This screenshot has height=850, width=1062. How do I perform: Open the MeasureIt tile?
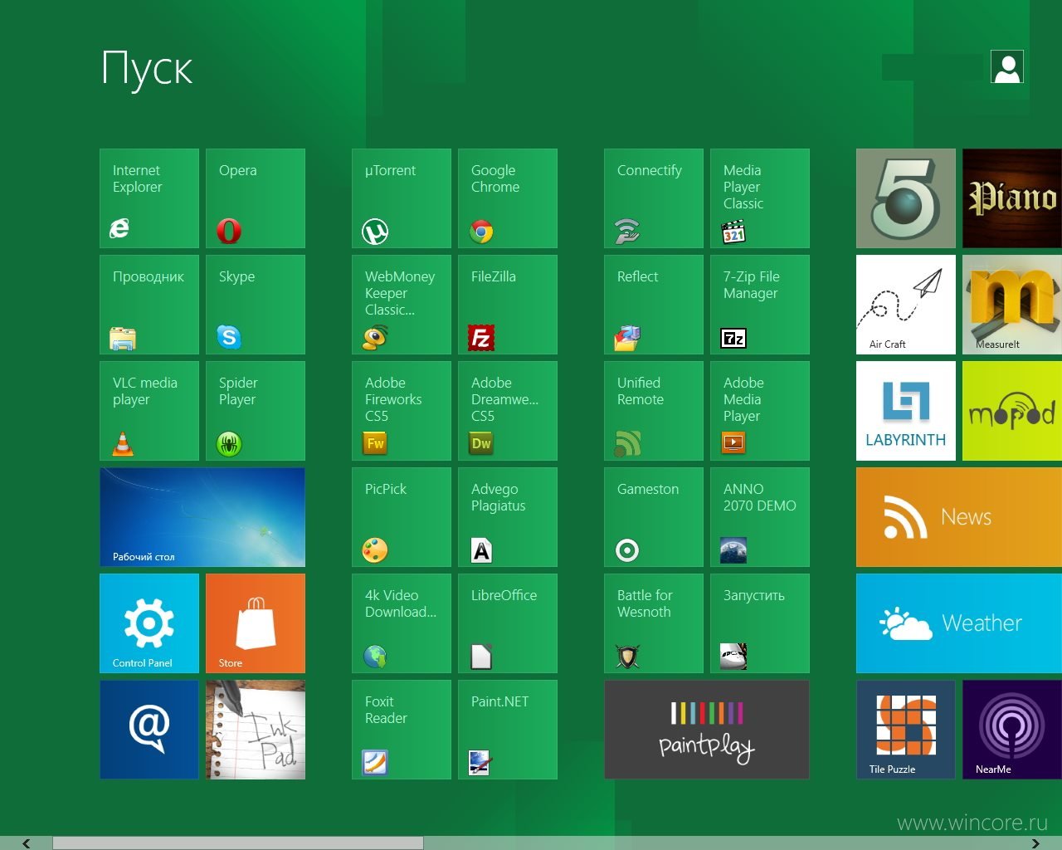tap(1012, 305)
